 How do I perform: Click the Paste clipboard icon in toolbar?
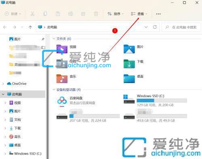[x=58, y=14]
